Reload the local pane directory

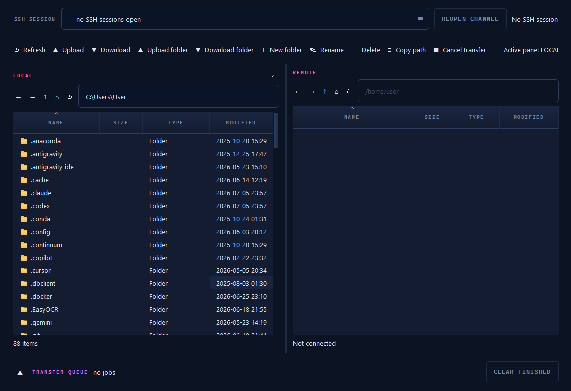click(x=69, y=97)
